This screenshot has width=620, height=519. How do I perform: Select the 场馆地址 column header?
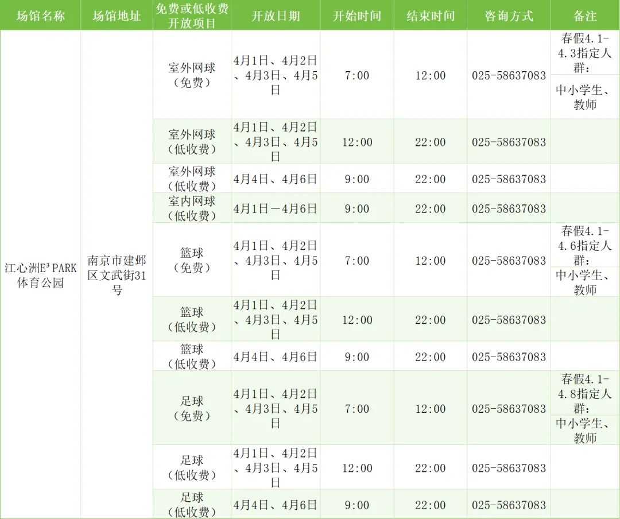[x=117, y=16]
